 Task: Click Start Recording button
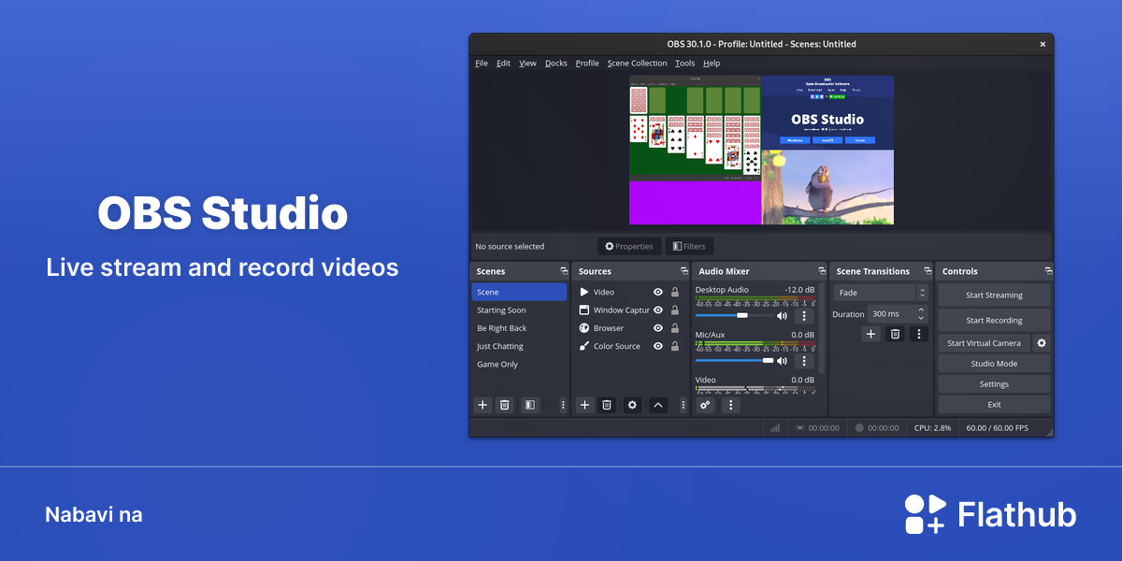click(x=994, y=320)
